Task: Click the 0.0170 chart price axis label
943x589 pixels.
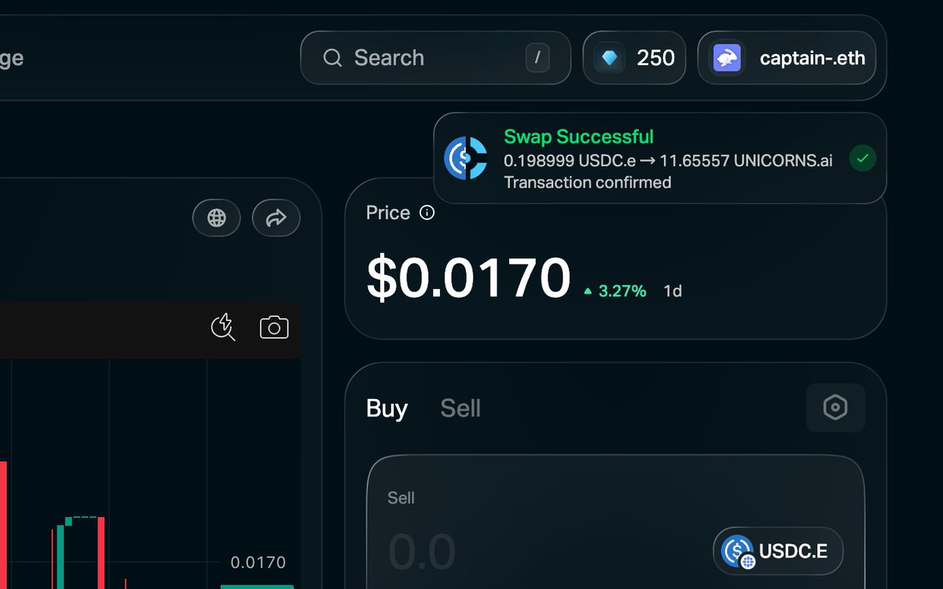Action: [258, 562]
